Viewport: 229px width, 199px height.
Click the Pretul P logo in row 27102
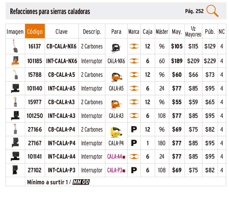(x=134, y=170)
